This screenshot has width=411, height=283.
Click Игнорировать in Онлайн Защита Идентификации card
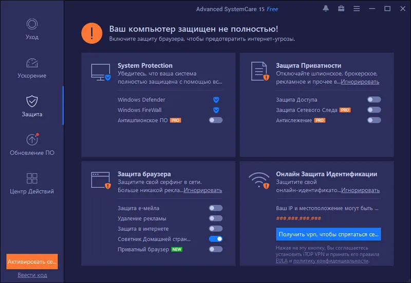[361, 190]
